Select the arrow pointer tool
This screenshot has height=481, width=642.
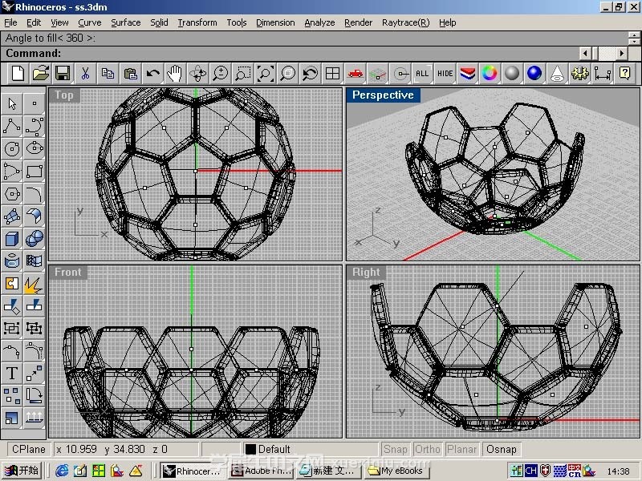click(12, 103)
